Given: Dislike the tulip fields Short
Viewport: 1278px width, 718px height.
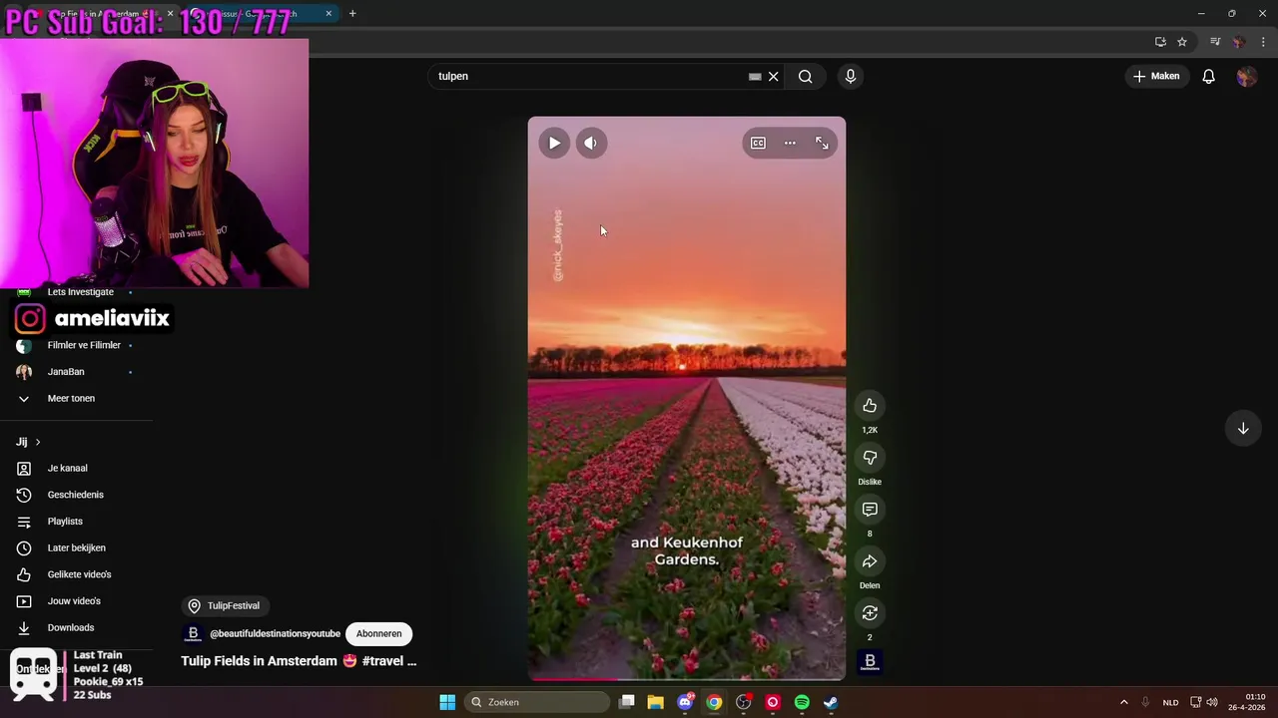Looking at the screenshot, I should (x=870, y=457).
